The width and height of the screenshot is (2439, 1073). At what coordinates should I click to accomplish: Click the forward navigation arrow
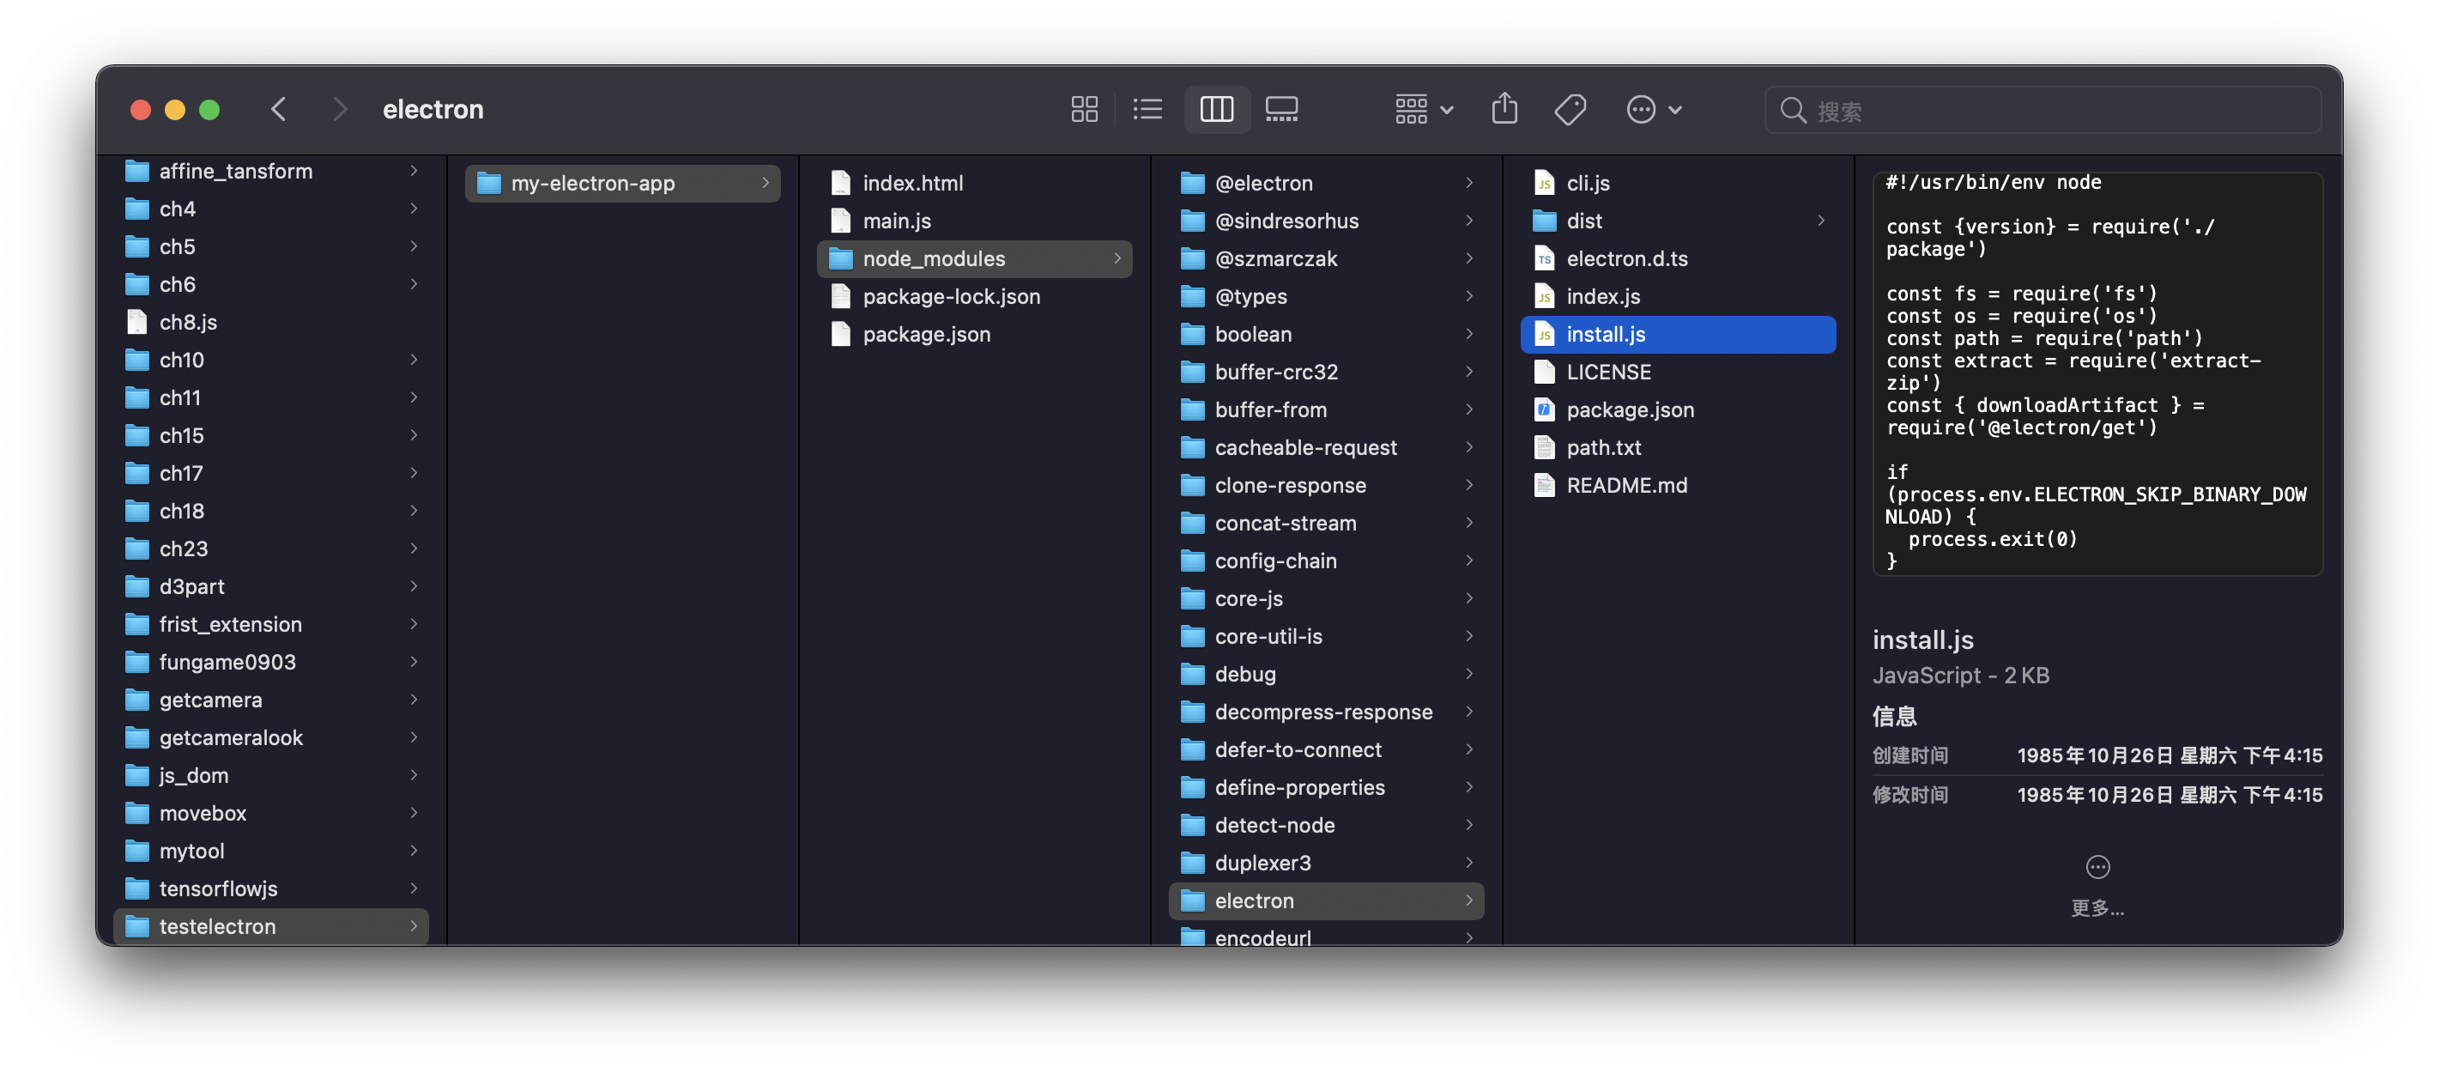click(340, 110)
